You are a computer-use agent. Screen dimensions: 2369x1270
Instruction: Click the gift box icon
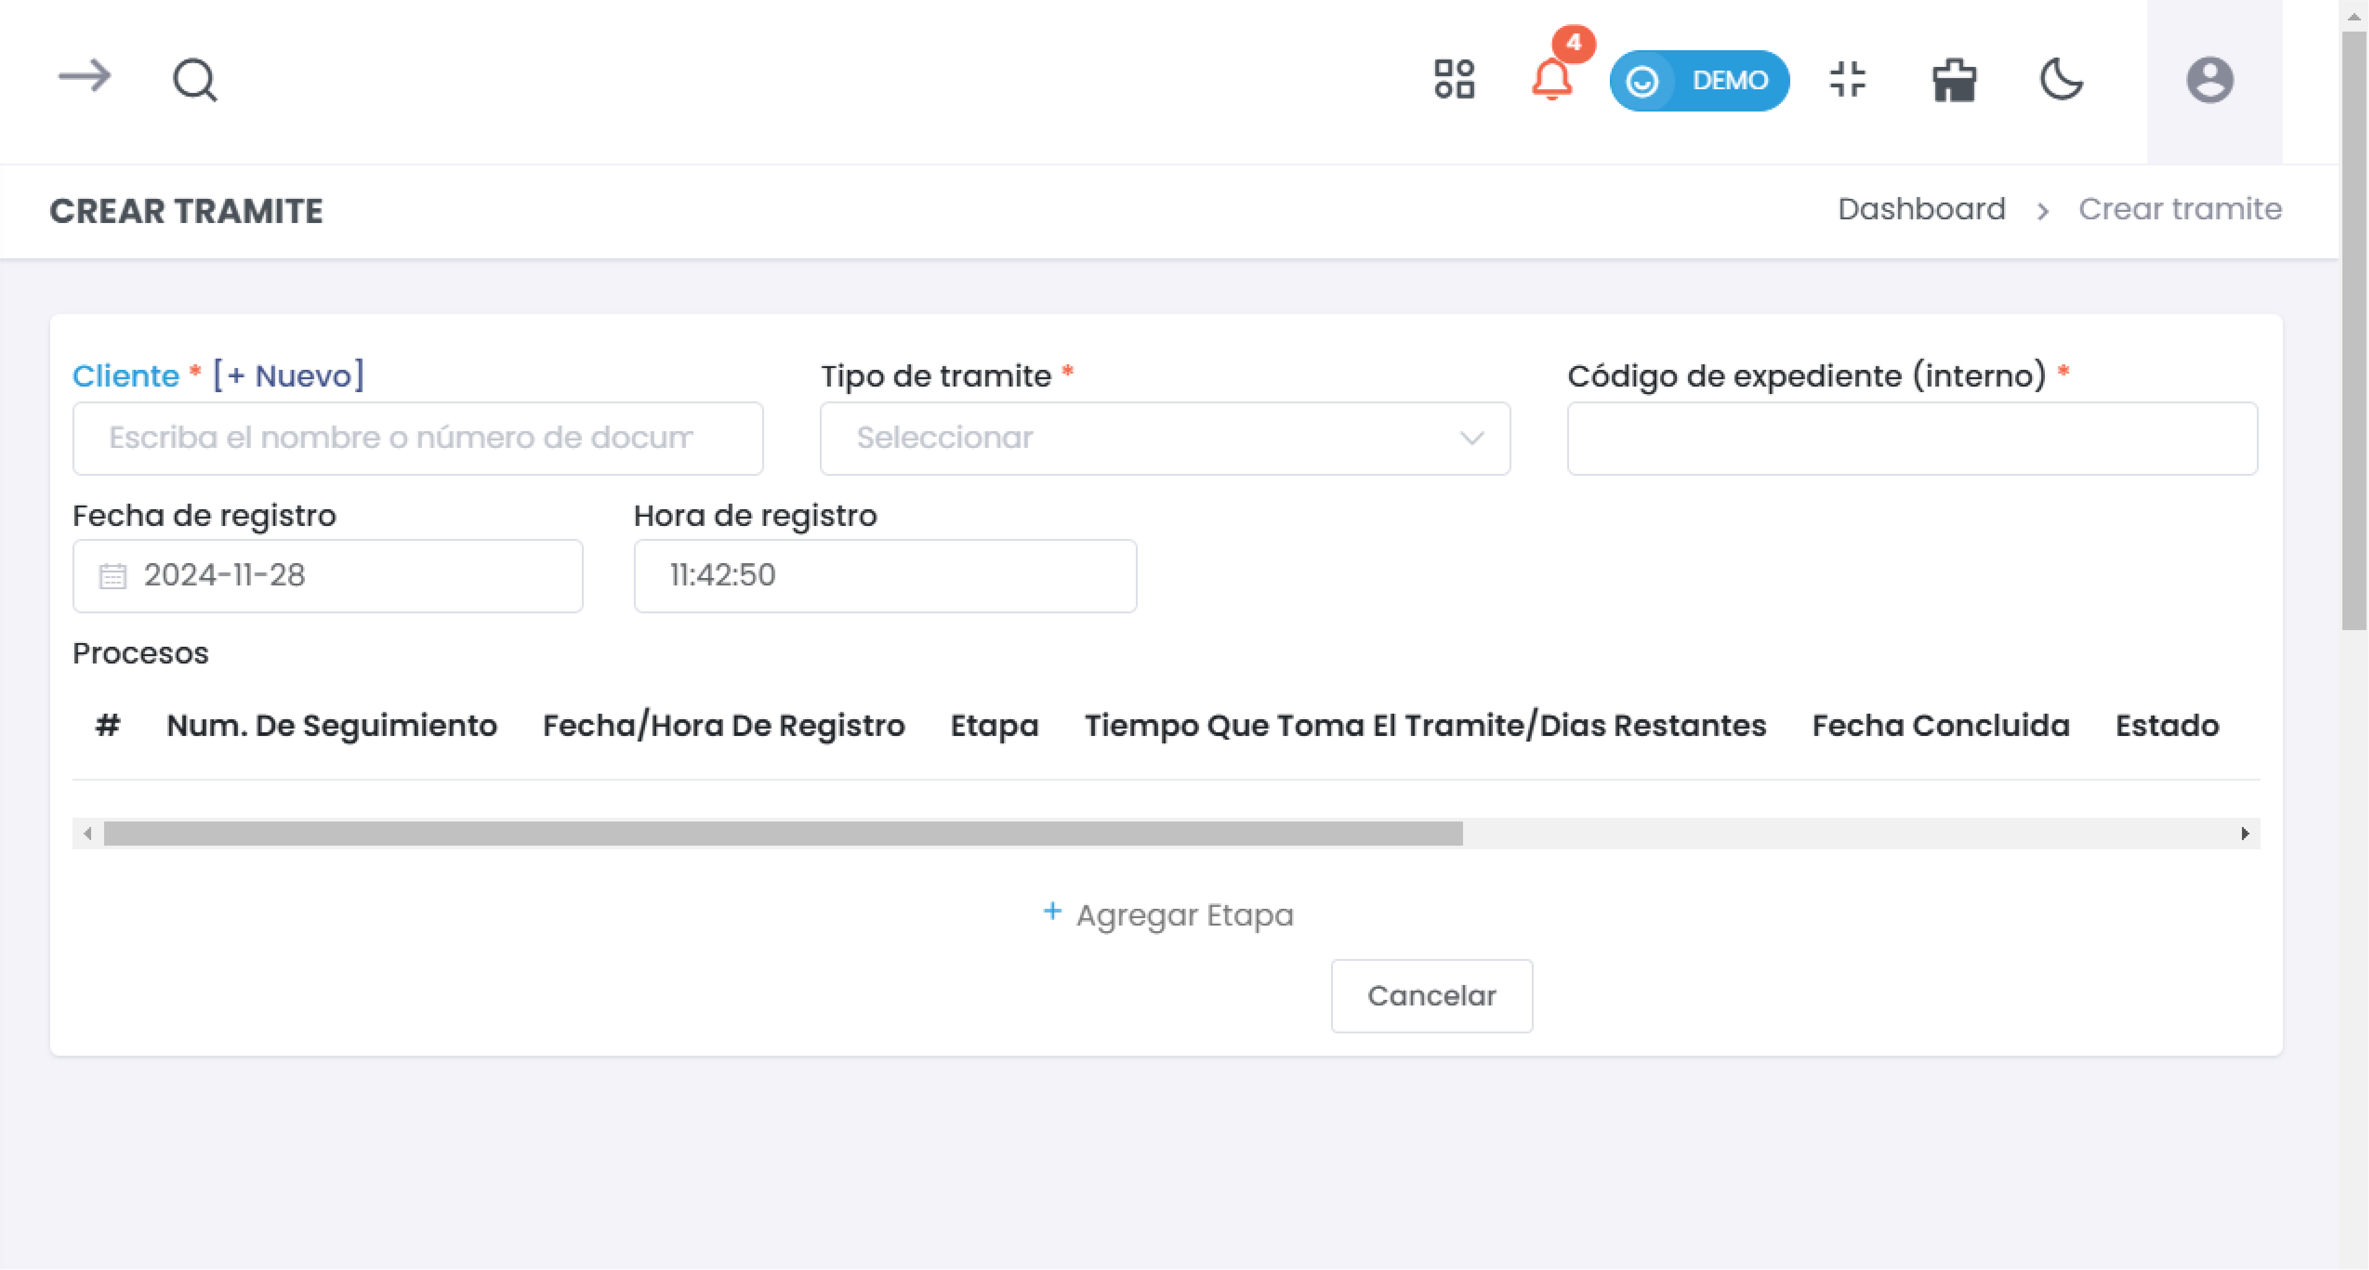pos(1954,80)
